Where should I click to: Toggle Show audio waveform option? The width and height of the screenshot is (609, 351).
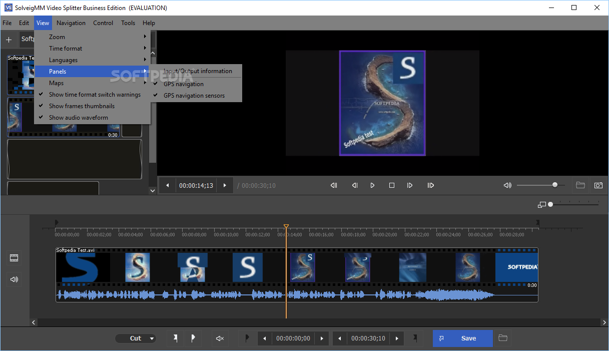[x=92, y=118]
